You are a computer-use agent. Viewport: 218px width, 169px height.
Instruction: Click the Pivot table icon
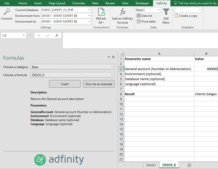(139, 22)
